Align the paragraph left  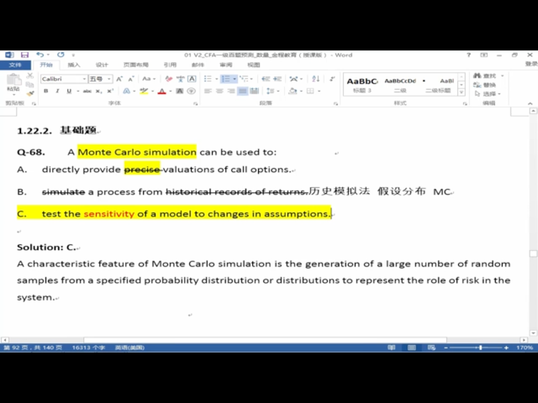click(208, 91)
